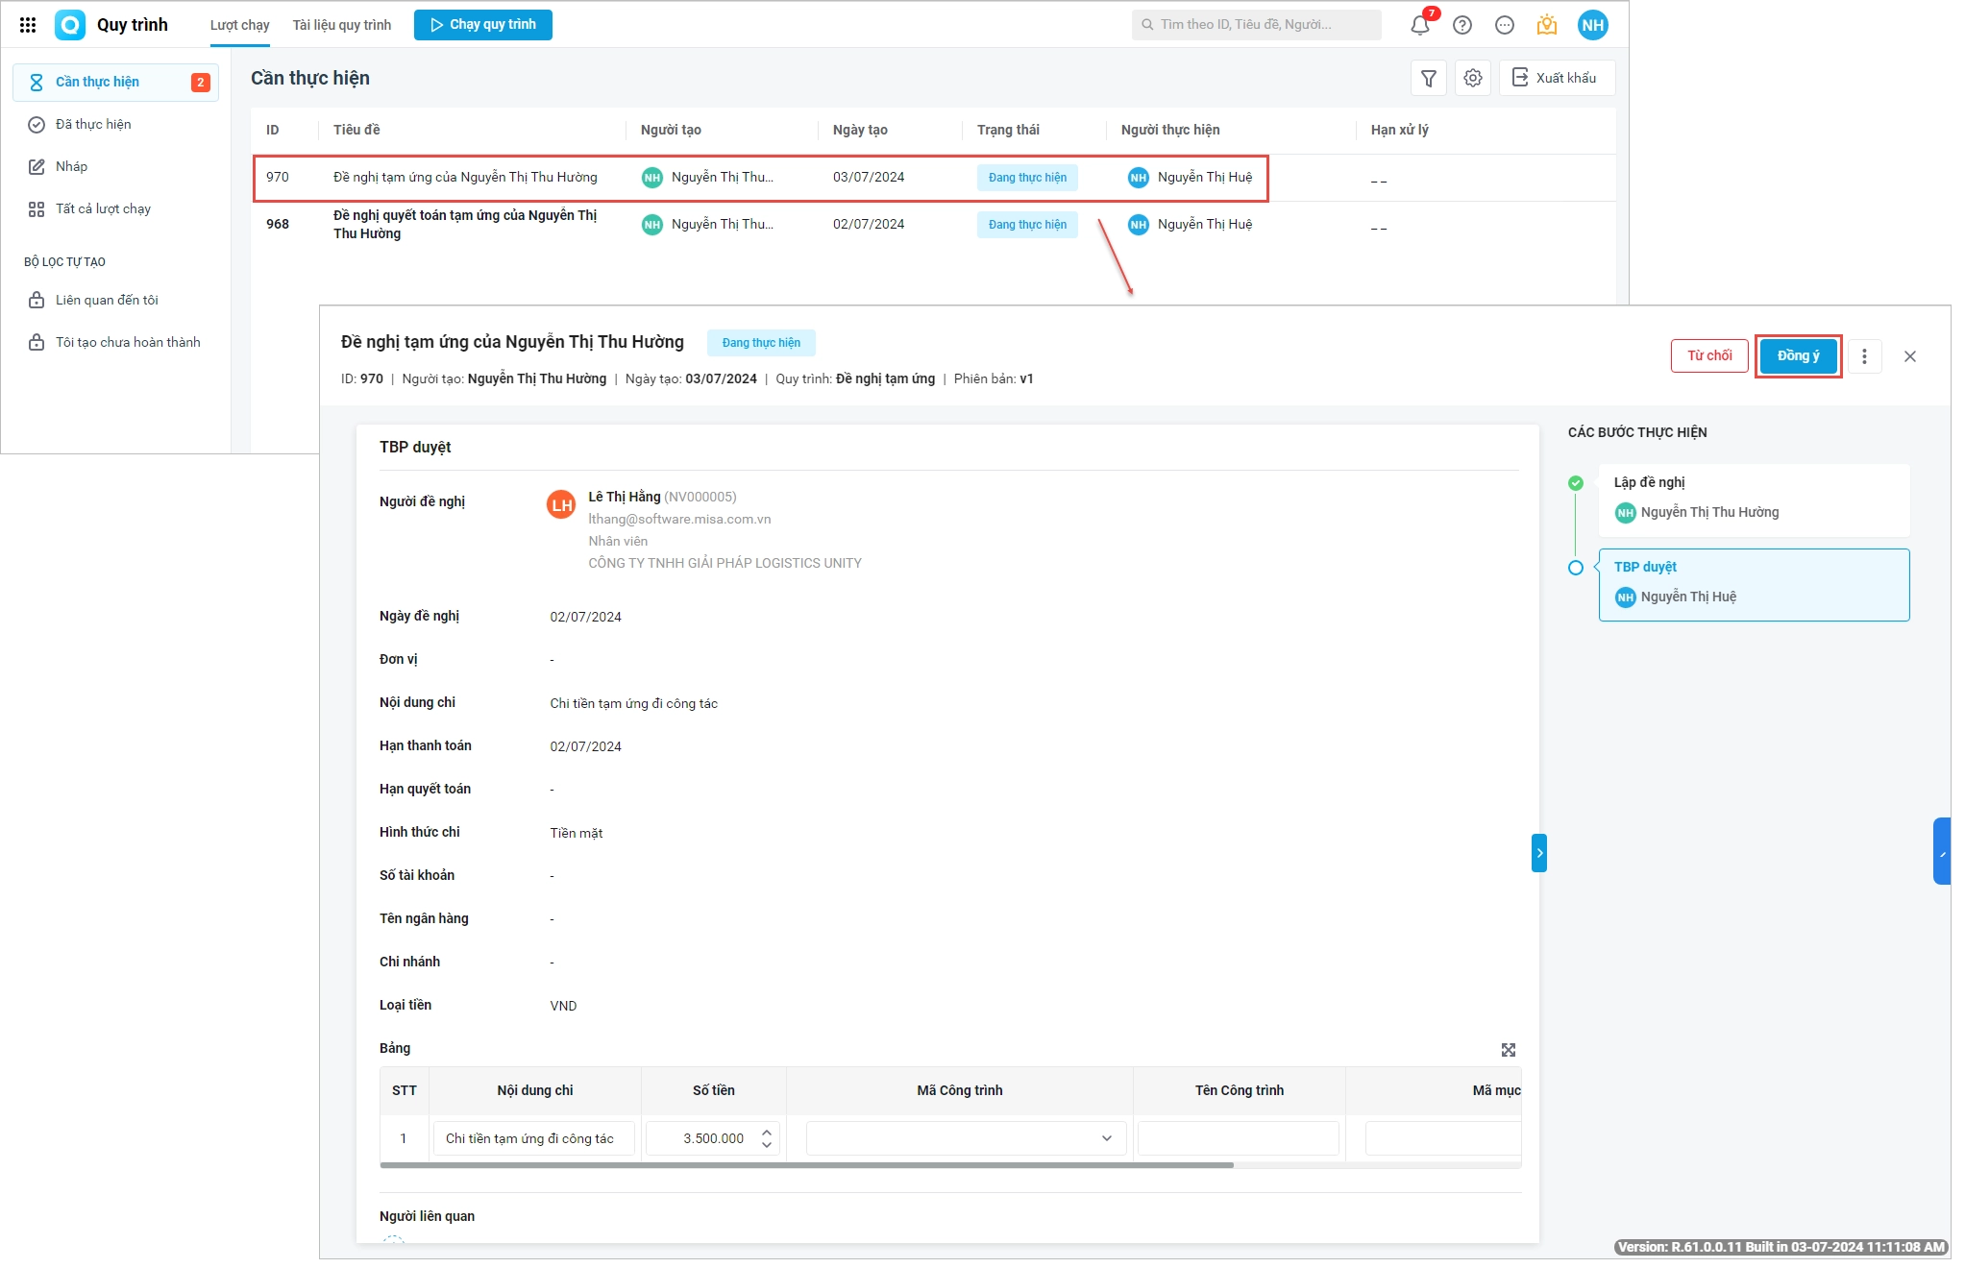Open the chat message icon
This screenshot has height=1268, width=1965.
tap(1505, 25)
